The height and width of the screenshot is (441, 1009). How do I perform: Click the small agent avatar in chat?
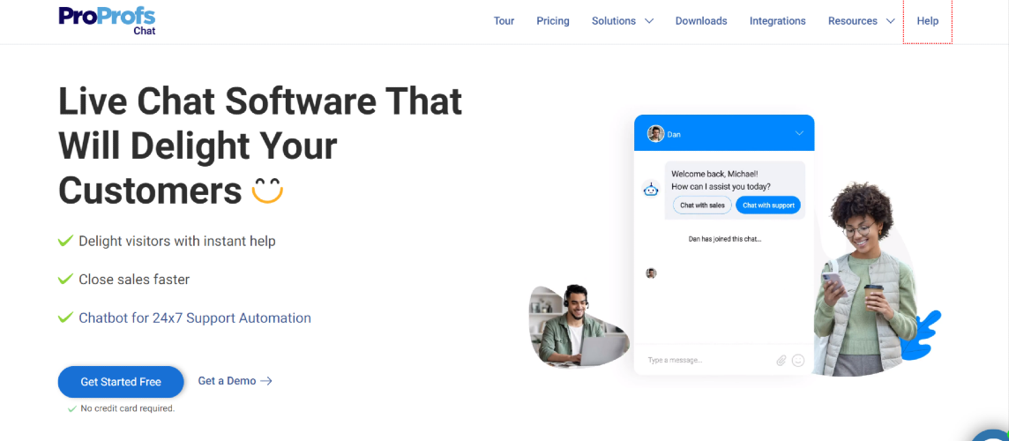[651, 273]
